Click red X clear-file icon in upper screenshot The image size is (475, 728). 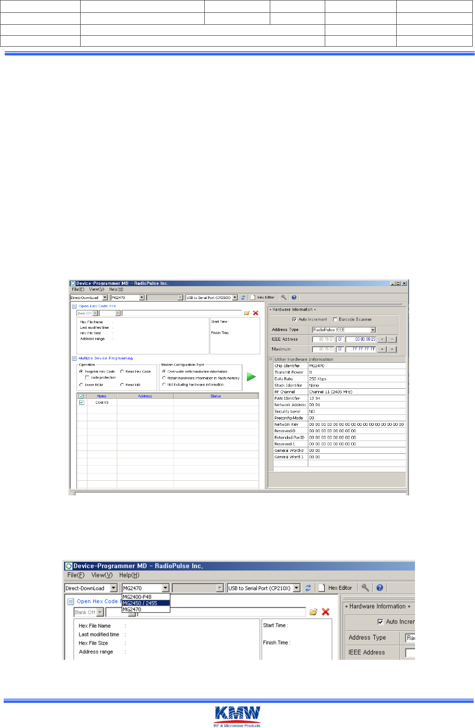pos(256,313)
